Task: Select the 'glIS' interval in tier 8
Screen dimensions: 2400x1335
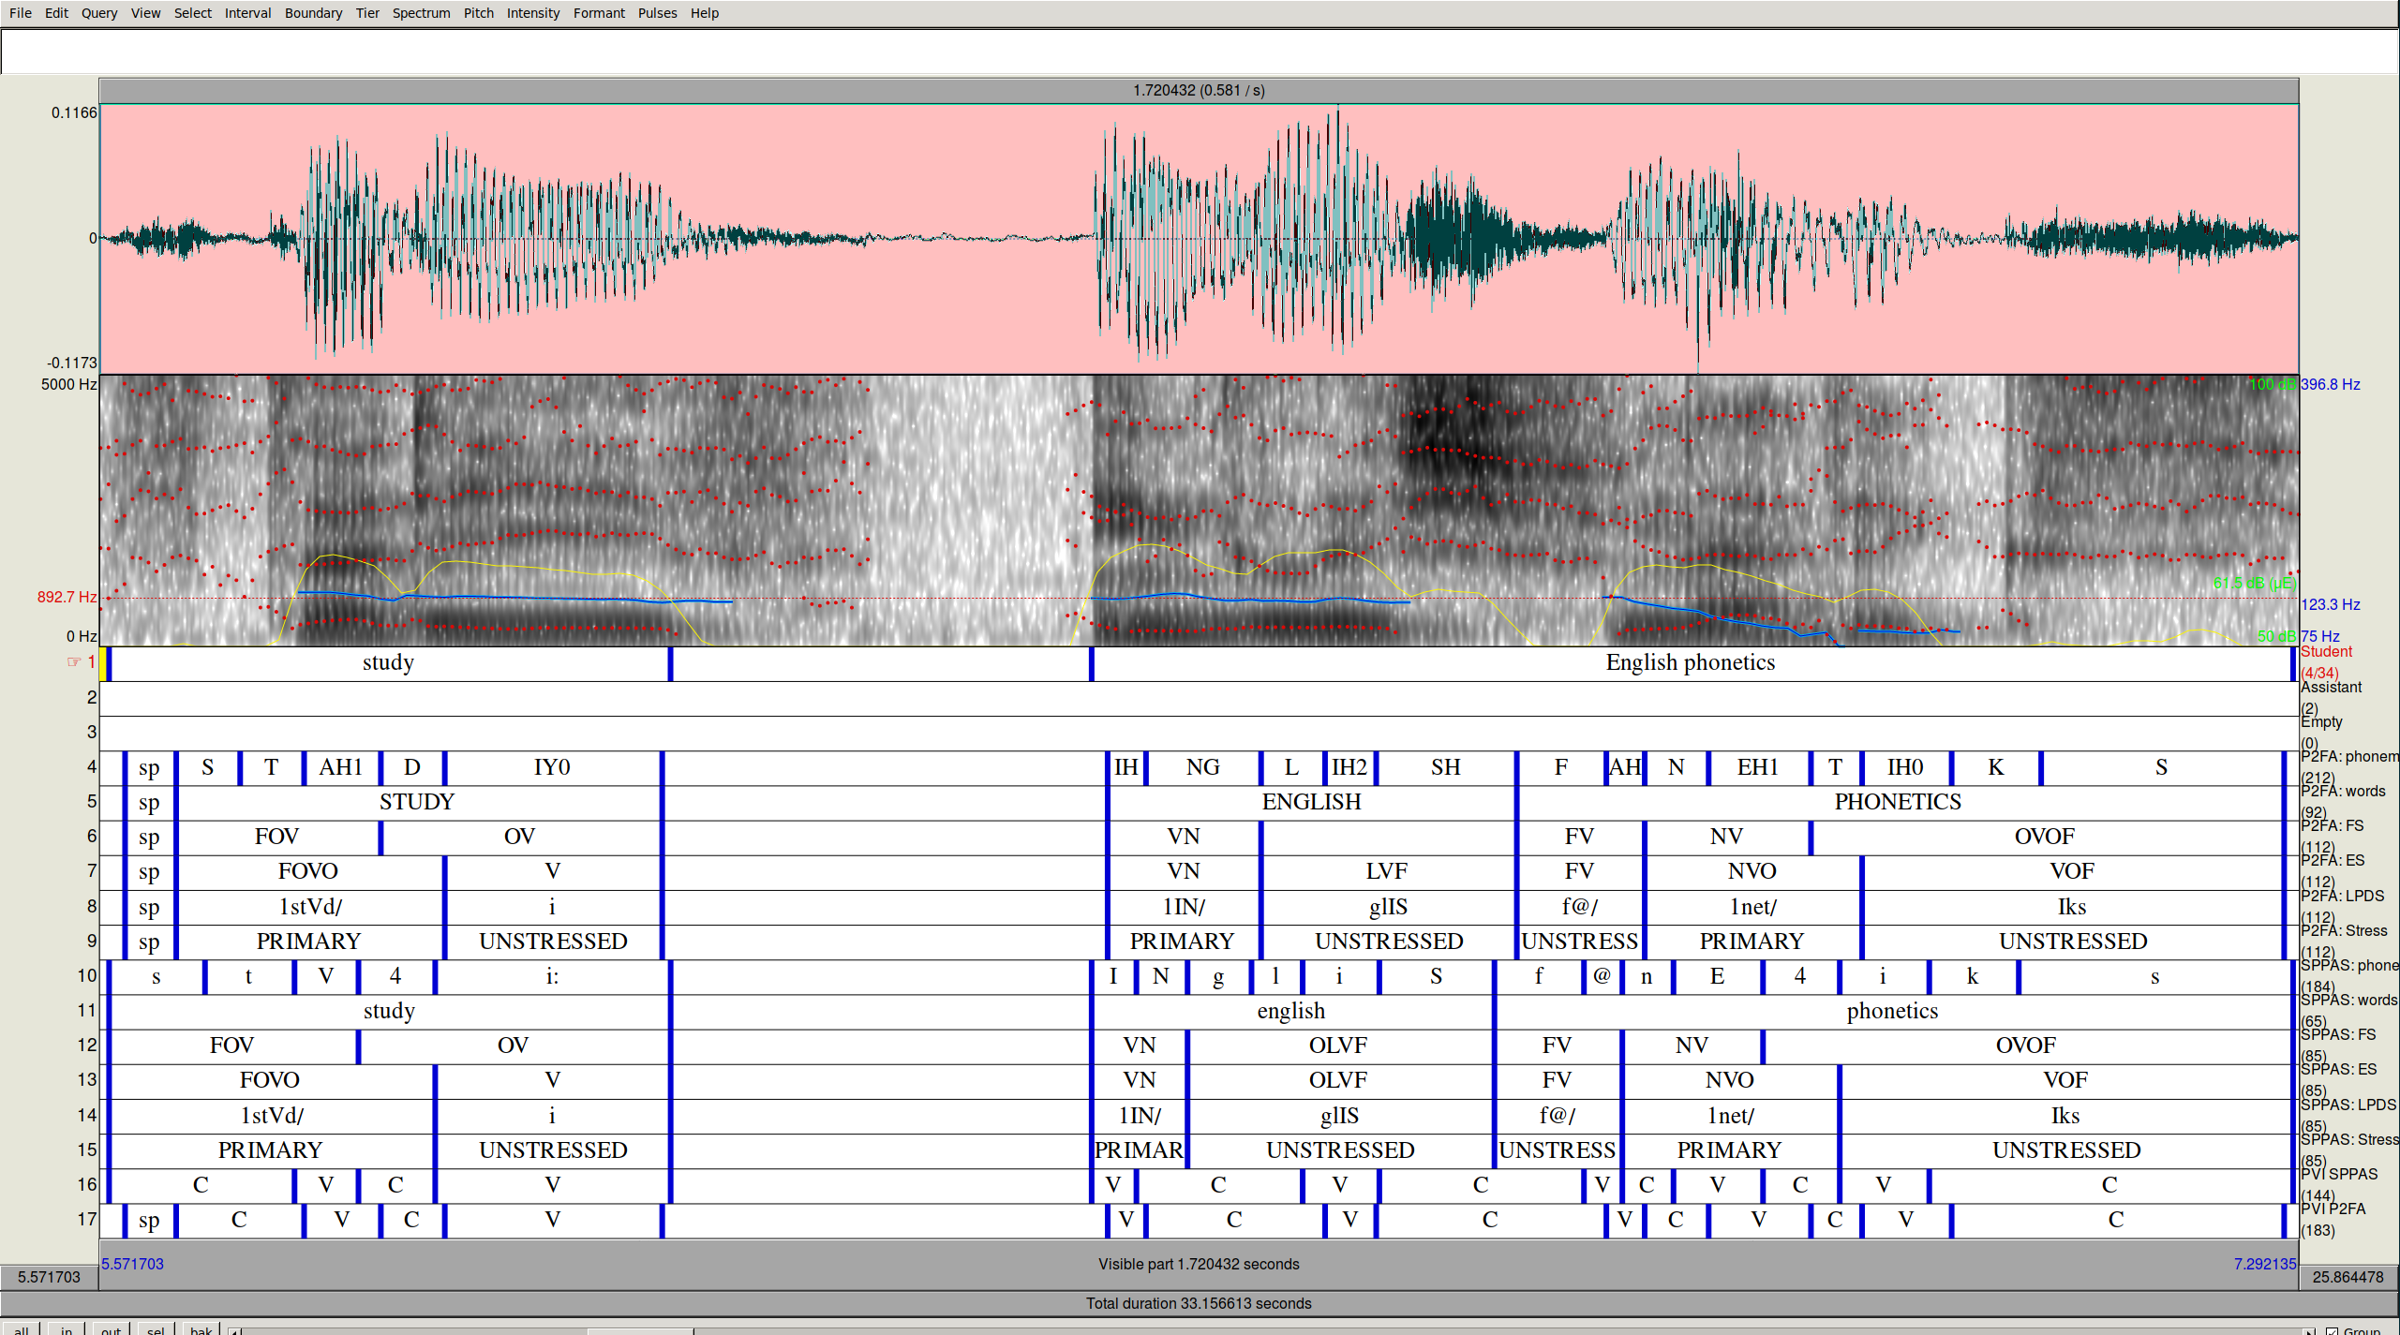Action: coord(1388,907)
